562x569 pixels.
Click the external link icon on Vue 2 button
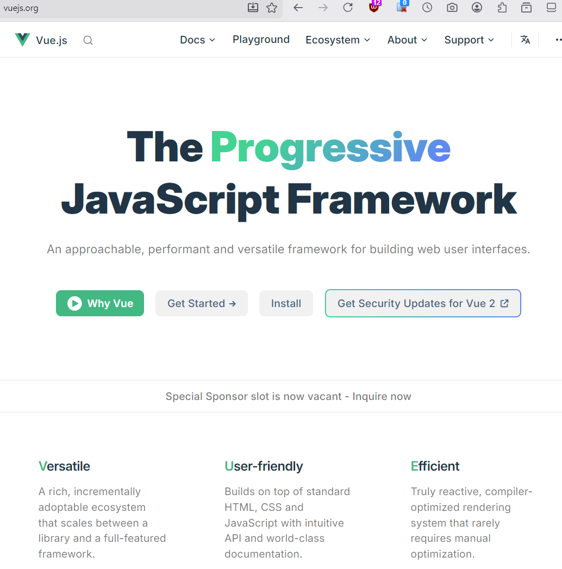504,303
